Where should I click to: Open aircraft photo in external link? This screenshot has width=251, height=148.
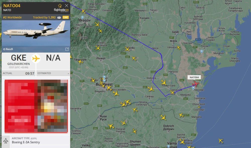point(67,49)
